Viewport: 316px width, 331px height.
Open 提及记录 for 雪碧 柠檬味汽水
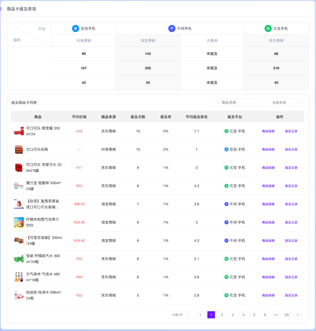291,259
